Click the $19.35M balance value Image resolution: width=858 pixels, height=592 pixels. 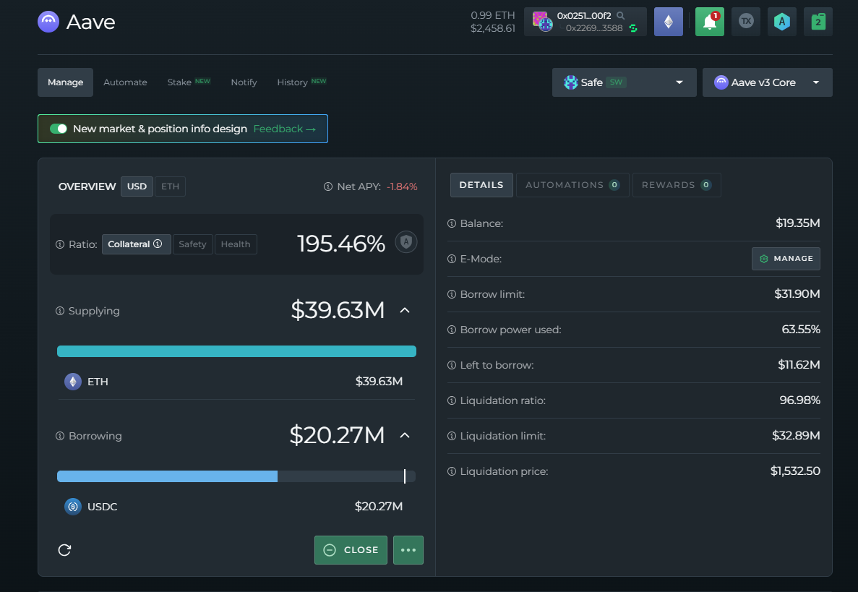pos(798,223)
